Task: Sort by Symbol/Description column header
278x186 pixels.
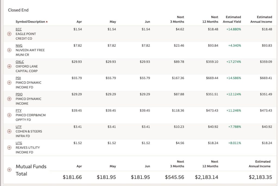Action: point(30,22)
